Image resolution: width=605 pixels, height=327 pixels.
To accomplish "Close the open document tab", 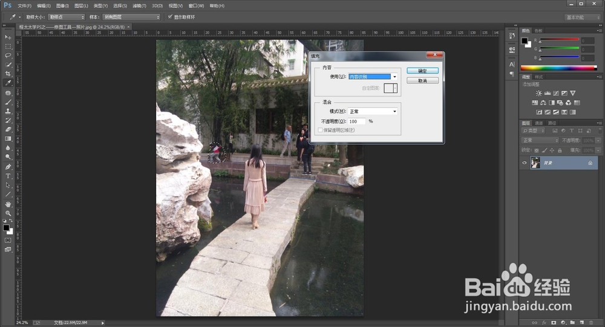I will click(x=128, y=27).
